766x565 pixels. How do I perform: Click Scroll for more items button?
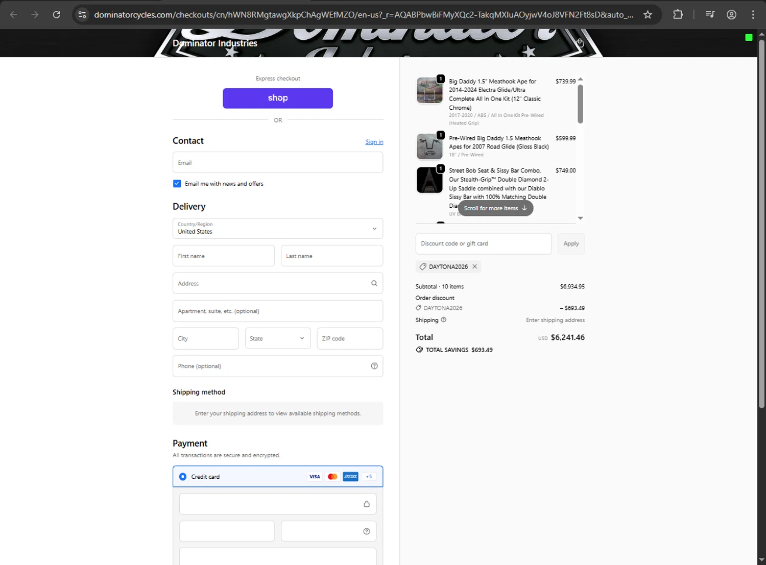(x=495, y=208)
